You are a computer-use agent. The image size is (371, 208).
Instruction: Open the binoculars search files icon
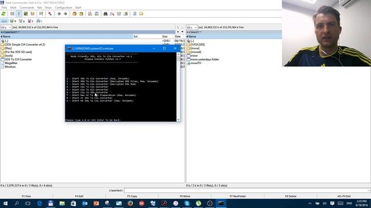coord(106,14)
